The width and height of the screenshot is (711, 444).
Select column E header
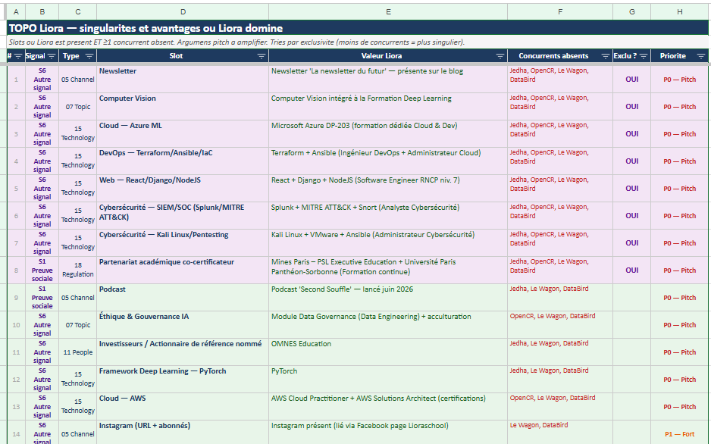[x=388, y=12]
